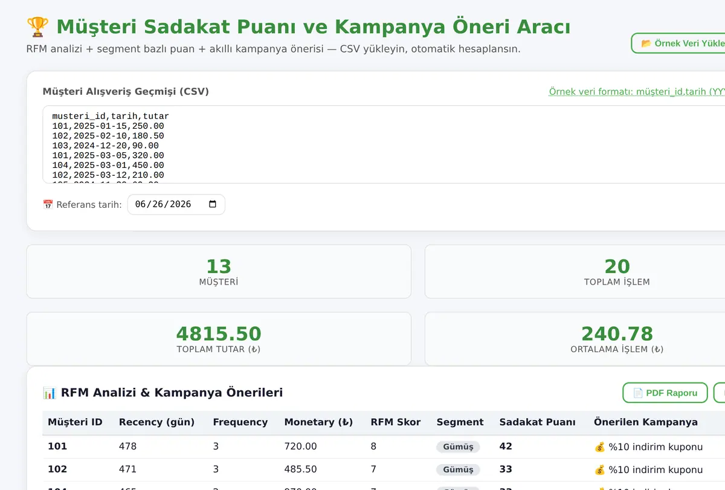Click the money bag icon in customer 102's row
This screenshot has width=725, height=490.
pos(600,469)
